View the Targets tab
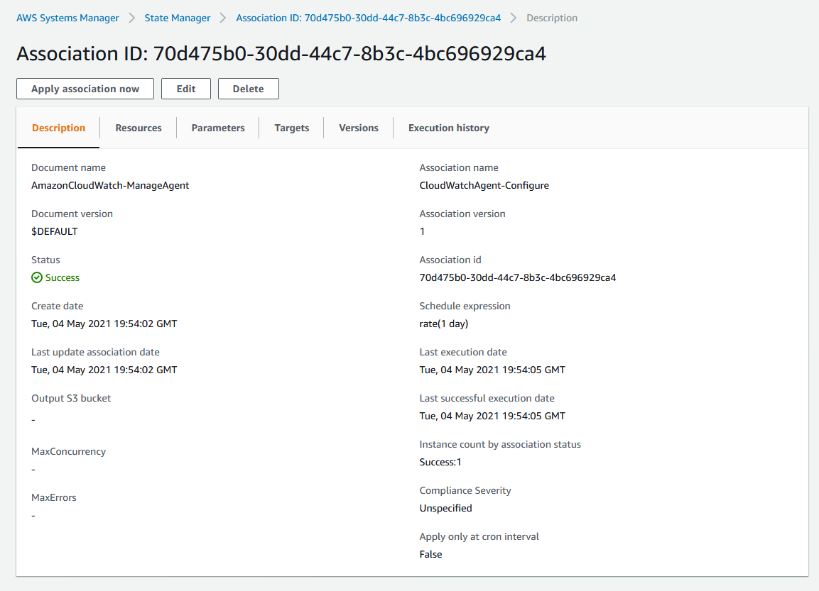The image size is (819, 591). pyautogui.click(x=291, y=128)
